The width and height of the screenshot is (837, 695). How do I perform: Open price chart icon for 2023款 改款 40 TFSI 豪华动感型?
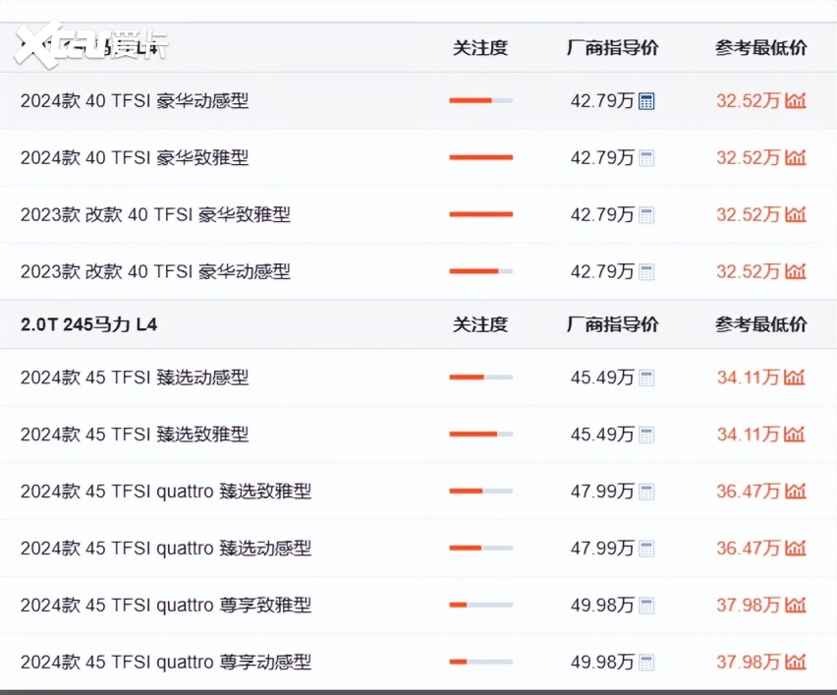[x=795, y=271]
